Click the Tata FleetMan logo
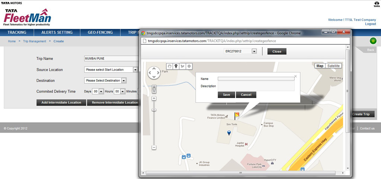The height and width of the screenshot is (179, 381). 27,17
